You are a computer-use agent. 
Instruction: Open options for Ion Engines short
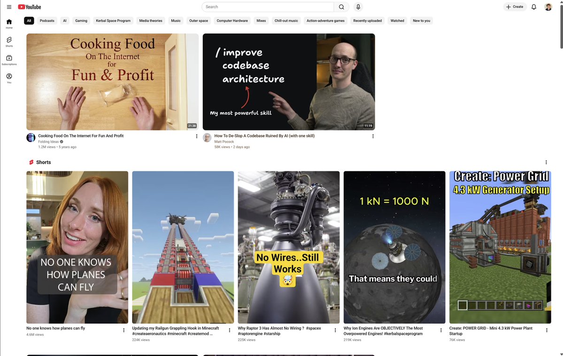click(x=441, y=330)
